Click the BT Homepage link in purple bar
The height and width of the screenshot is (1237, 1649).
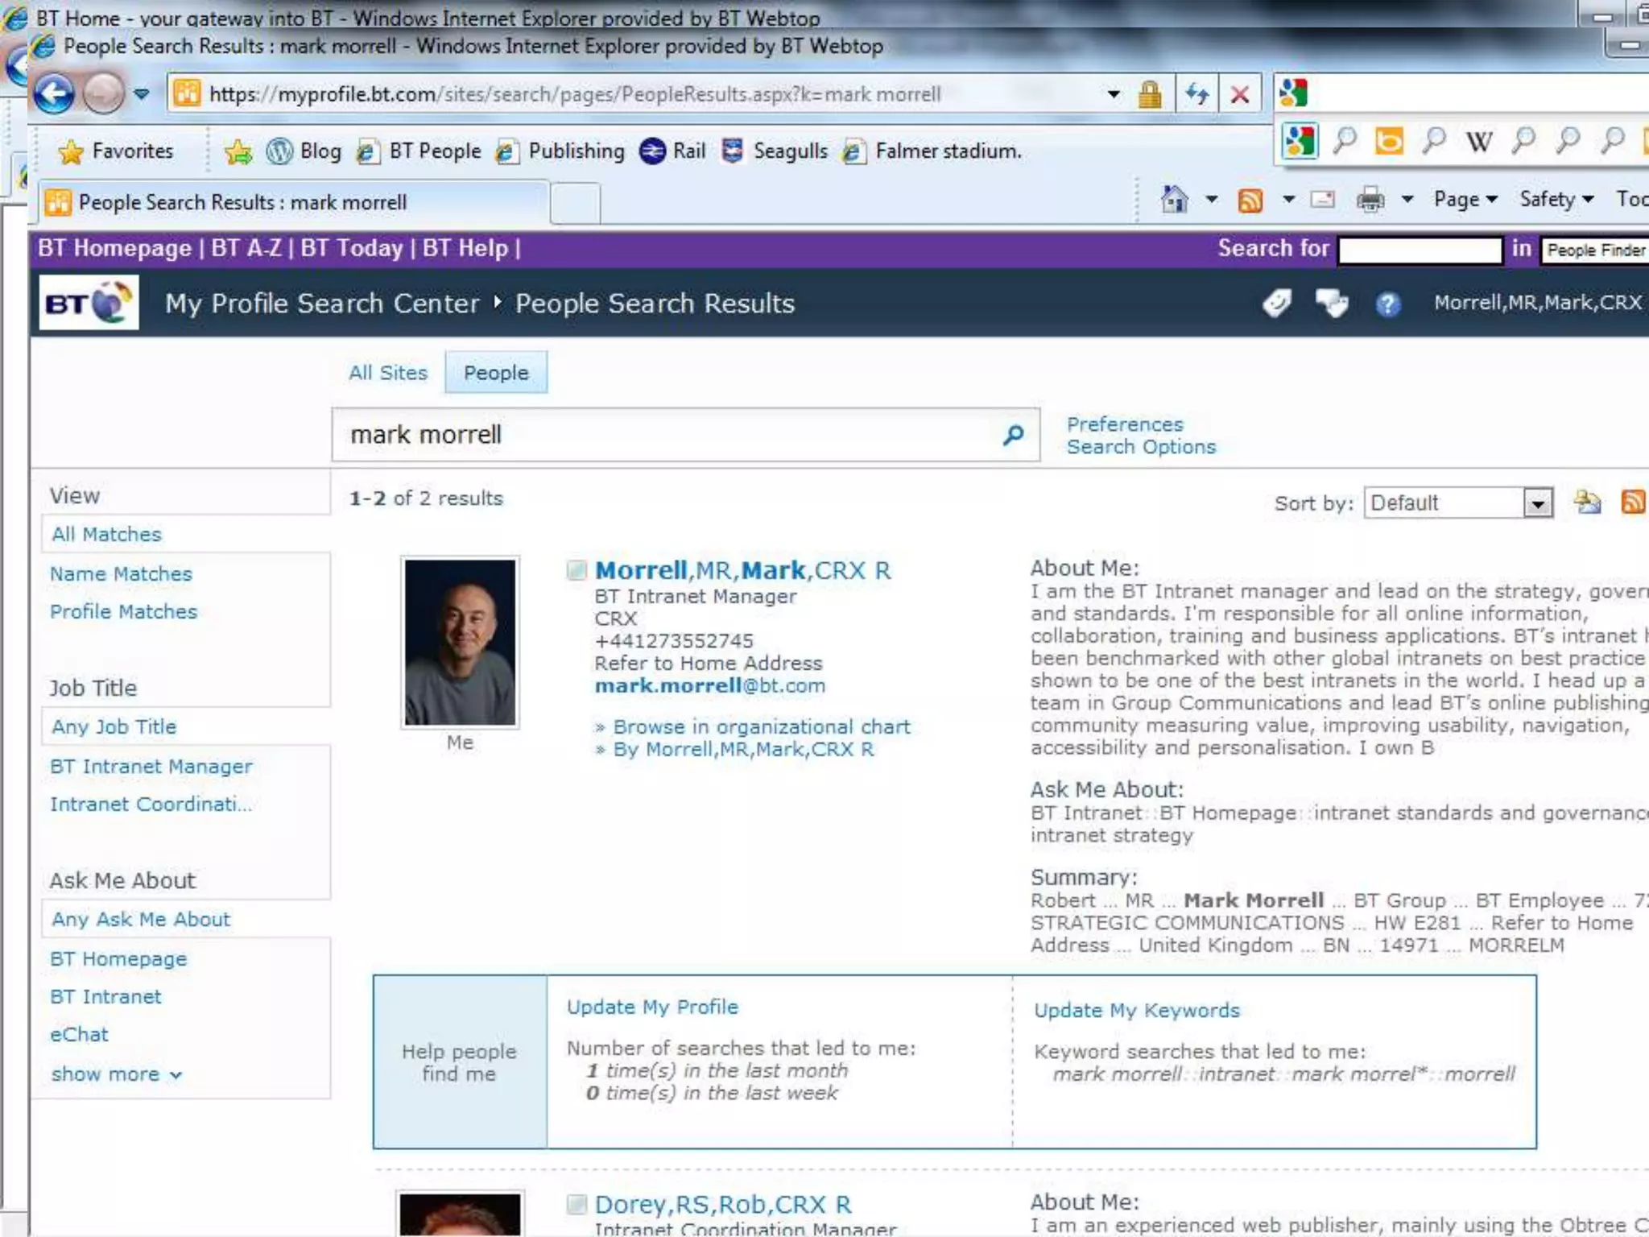(x=114, y=248)
